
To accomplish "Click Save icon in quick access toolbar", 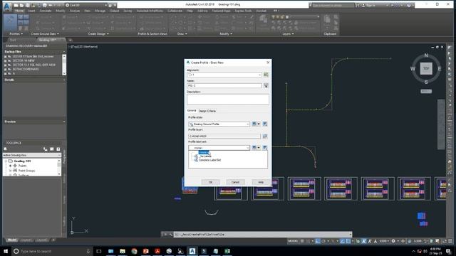I will [27, 5].
